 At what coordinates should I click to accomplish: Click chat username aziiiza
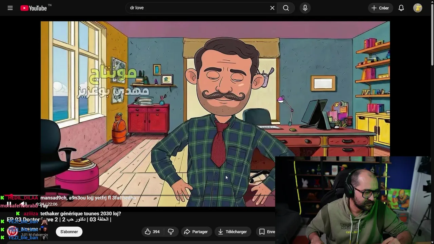[31, 214]
